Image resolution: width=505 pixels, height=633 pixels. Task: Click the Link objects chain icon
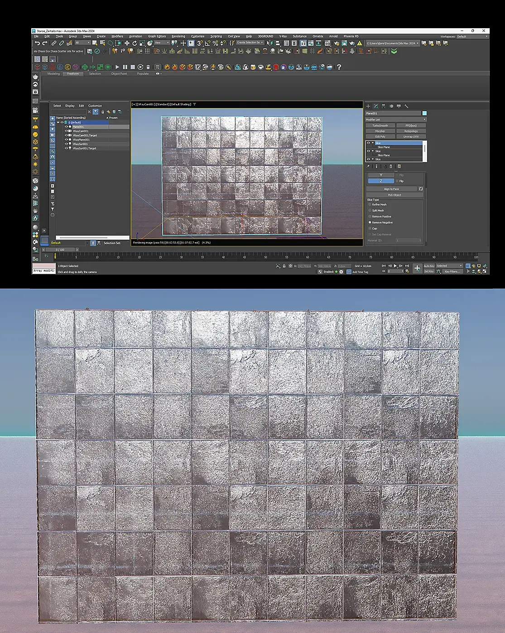click(53, 43)
